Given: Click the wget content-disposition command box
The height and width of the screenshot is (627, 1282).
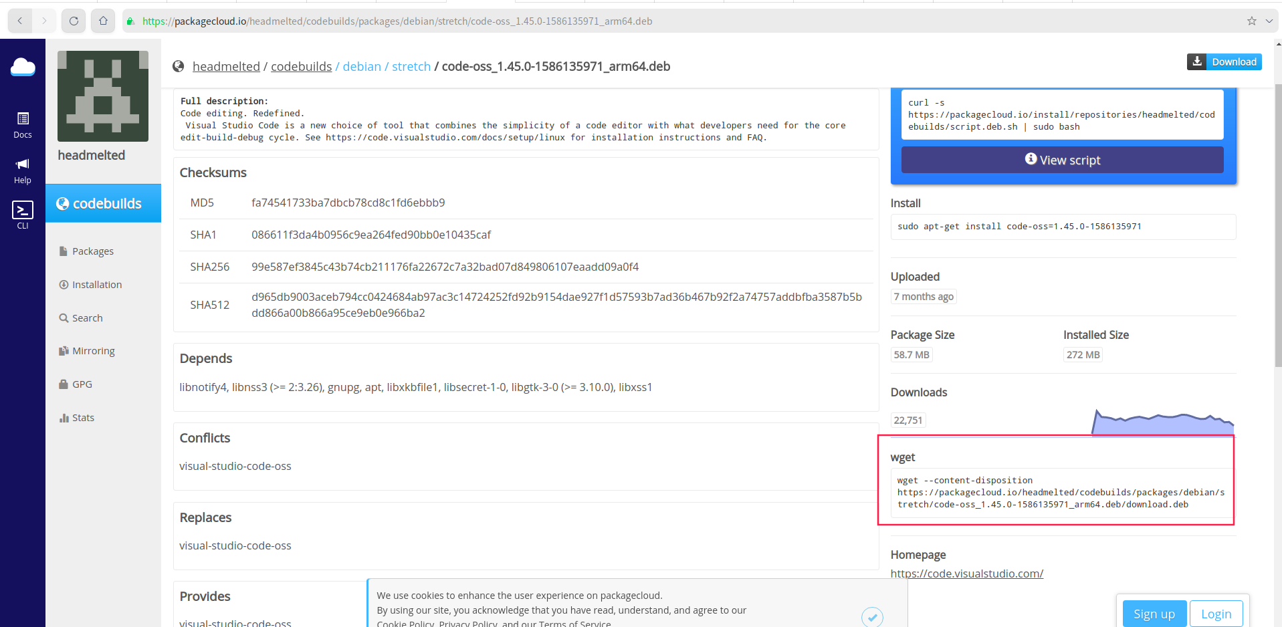Looking at the screenshot, I should tap(1062, 493).
